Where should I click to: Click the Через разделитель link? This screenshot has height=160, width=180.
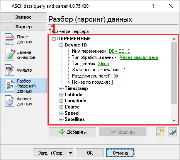tap(139, 57)
